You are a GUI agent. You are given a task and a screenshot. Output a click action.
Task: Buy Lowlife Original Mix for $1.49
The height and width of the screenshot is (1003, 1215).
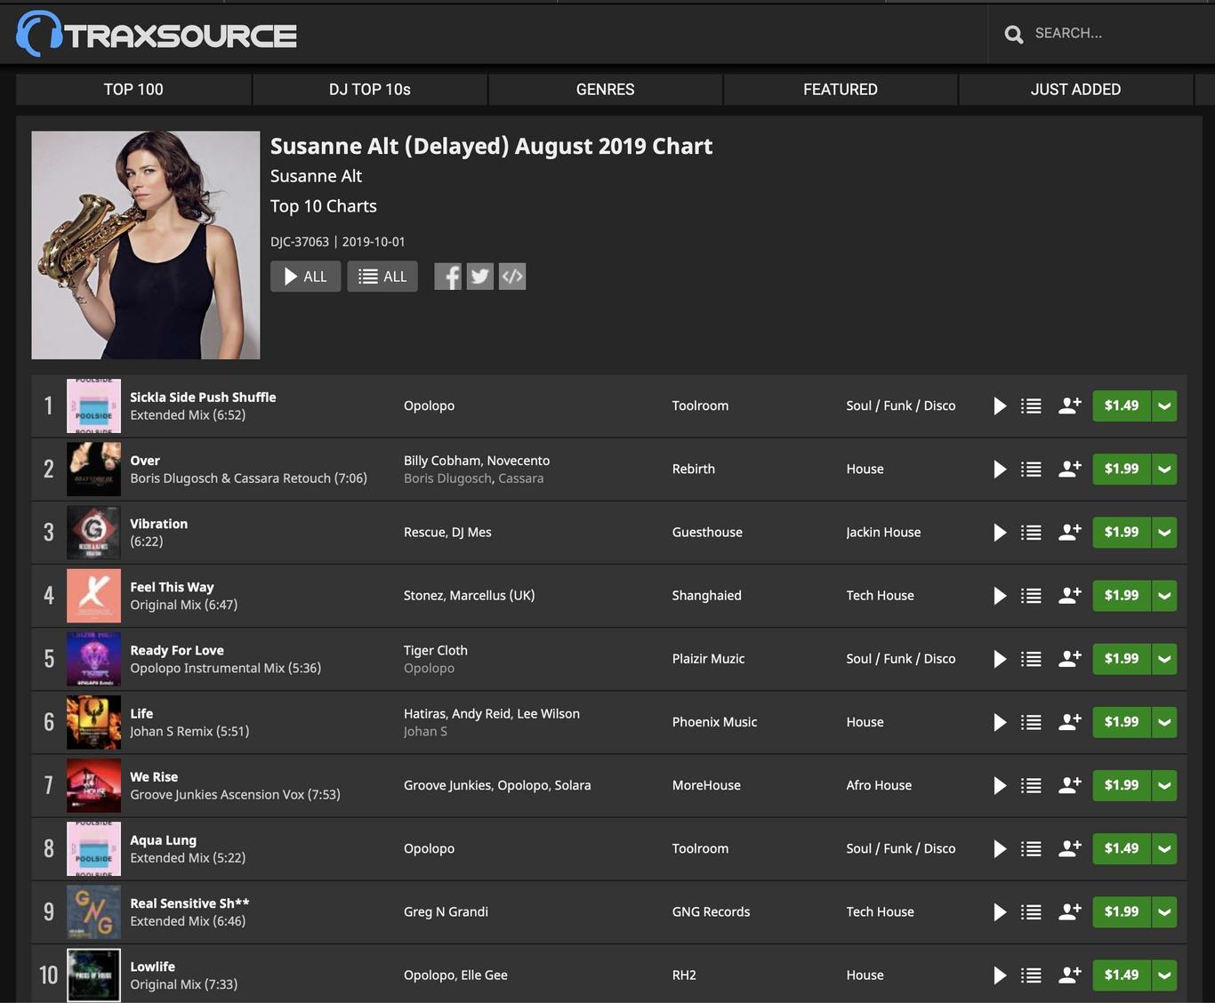pos(1122,975)
